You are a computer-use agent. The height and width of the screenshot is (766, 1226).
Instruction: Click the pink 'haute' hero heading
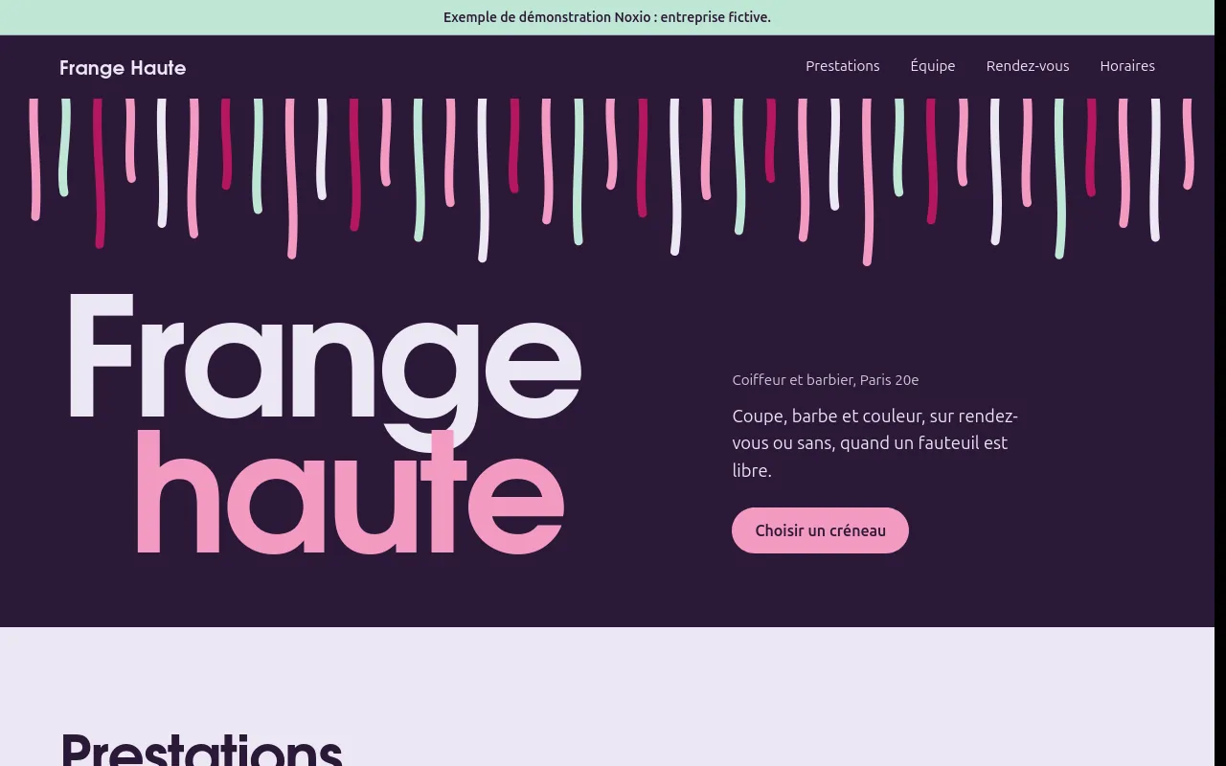pos(350,492)
